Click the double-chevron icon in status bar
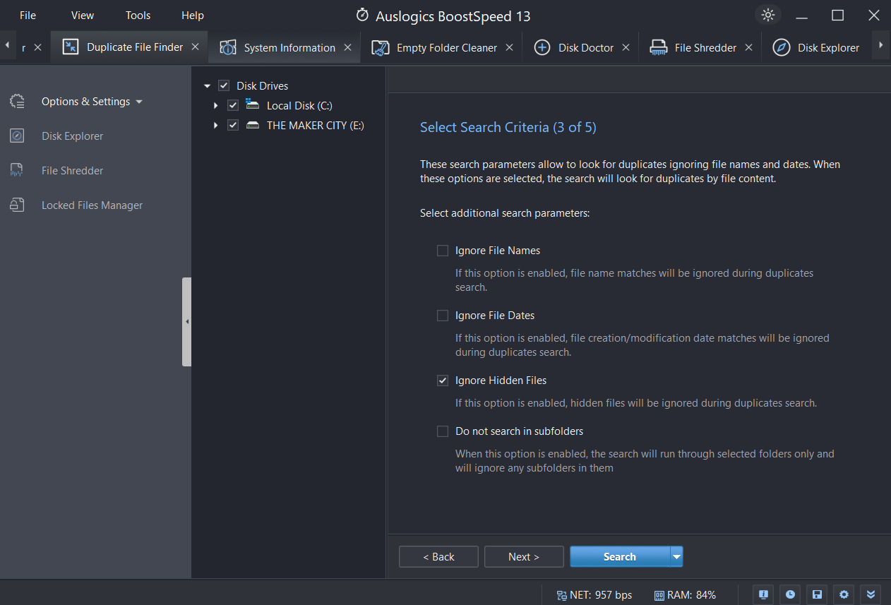Screen dimensions: 891x605 pyautogui.click(x=871, y=594)
